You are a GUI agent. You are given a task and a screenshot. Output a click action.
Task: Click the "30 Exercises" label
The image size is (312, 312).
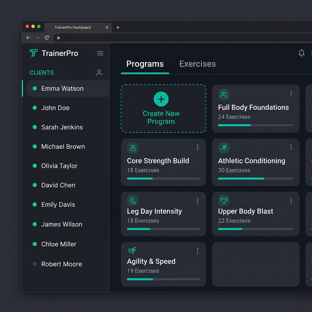234,170
